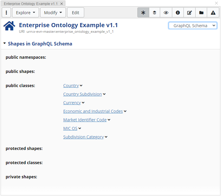Click the 'private shapes:' label
The width and height of the screenshot is (221, 196).
point(21,177)
